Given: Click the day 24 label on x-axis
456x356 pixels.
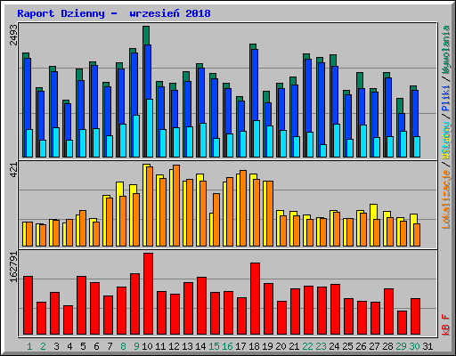Looking at the screenshot, I should coord(334,346).
